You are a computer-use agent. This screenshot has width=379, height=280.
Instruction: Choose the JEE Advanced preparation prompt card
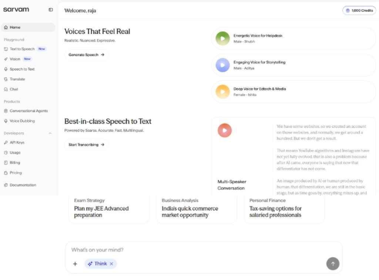pos(109,210)
